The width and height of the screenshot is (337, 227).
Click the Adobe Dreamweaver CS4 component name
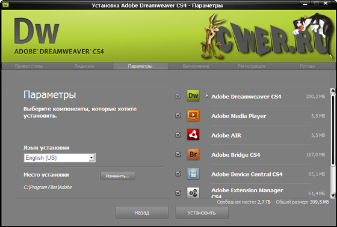tap(246, 97)
